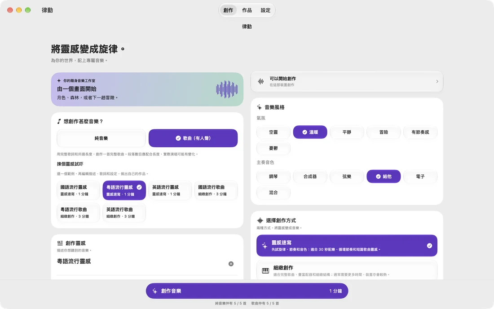The image size is (494, 309).
Task: Click the checkmark icon on 結他 chip
Action: pos(378,177)
